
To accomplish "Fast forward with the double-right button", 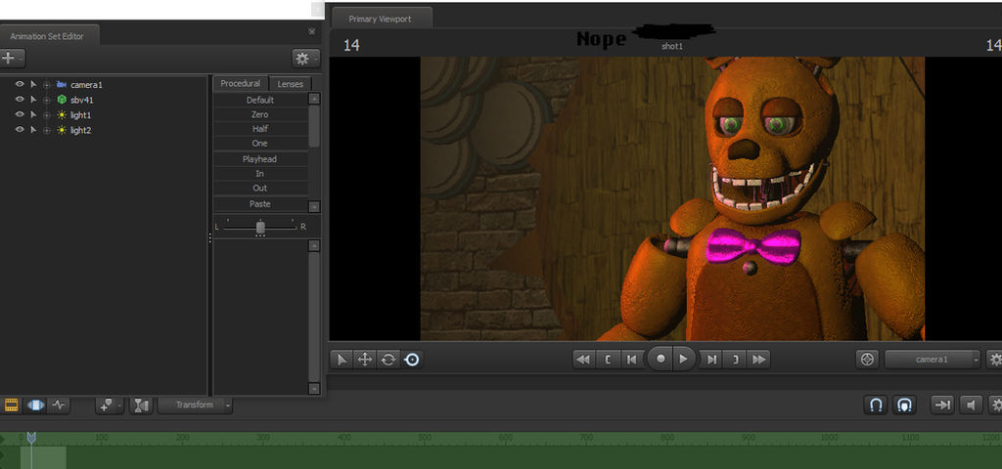I will [759, 360].
